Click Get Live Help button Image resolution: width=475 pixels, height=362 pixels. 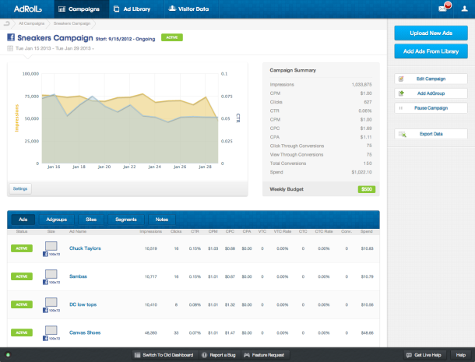425,355
